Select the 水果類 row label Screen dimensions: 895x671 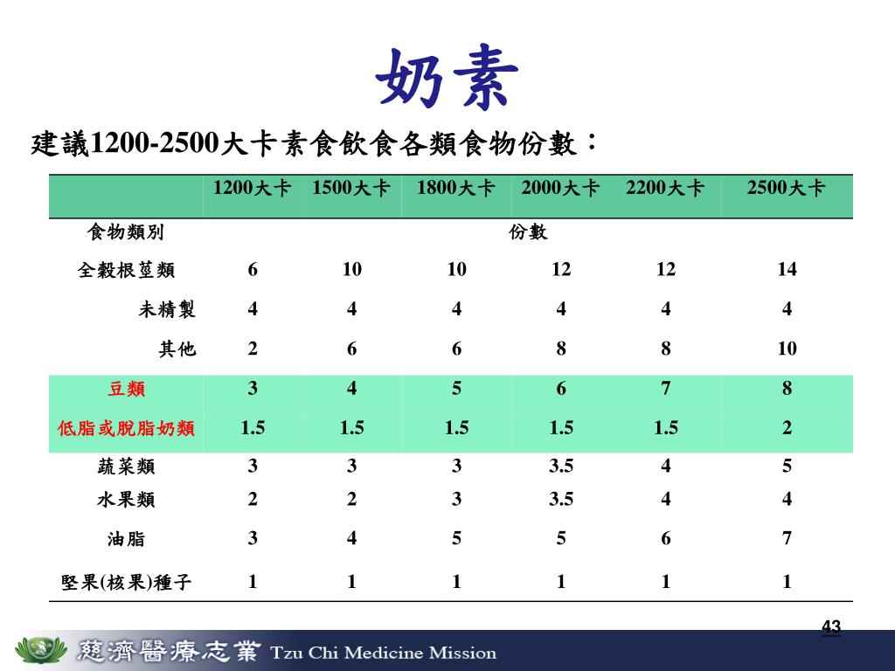126,499
